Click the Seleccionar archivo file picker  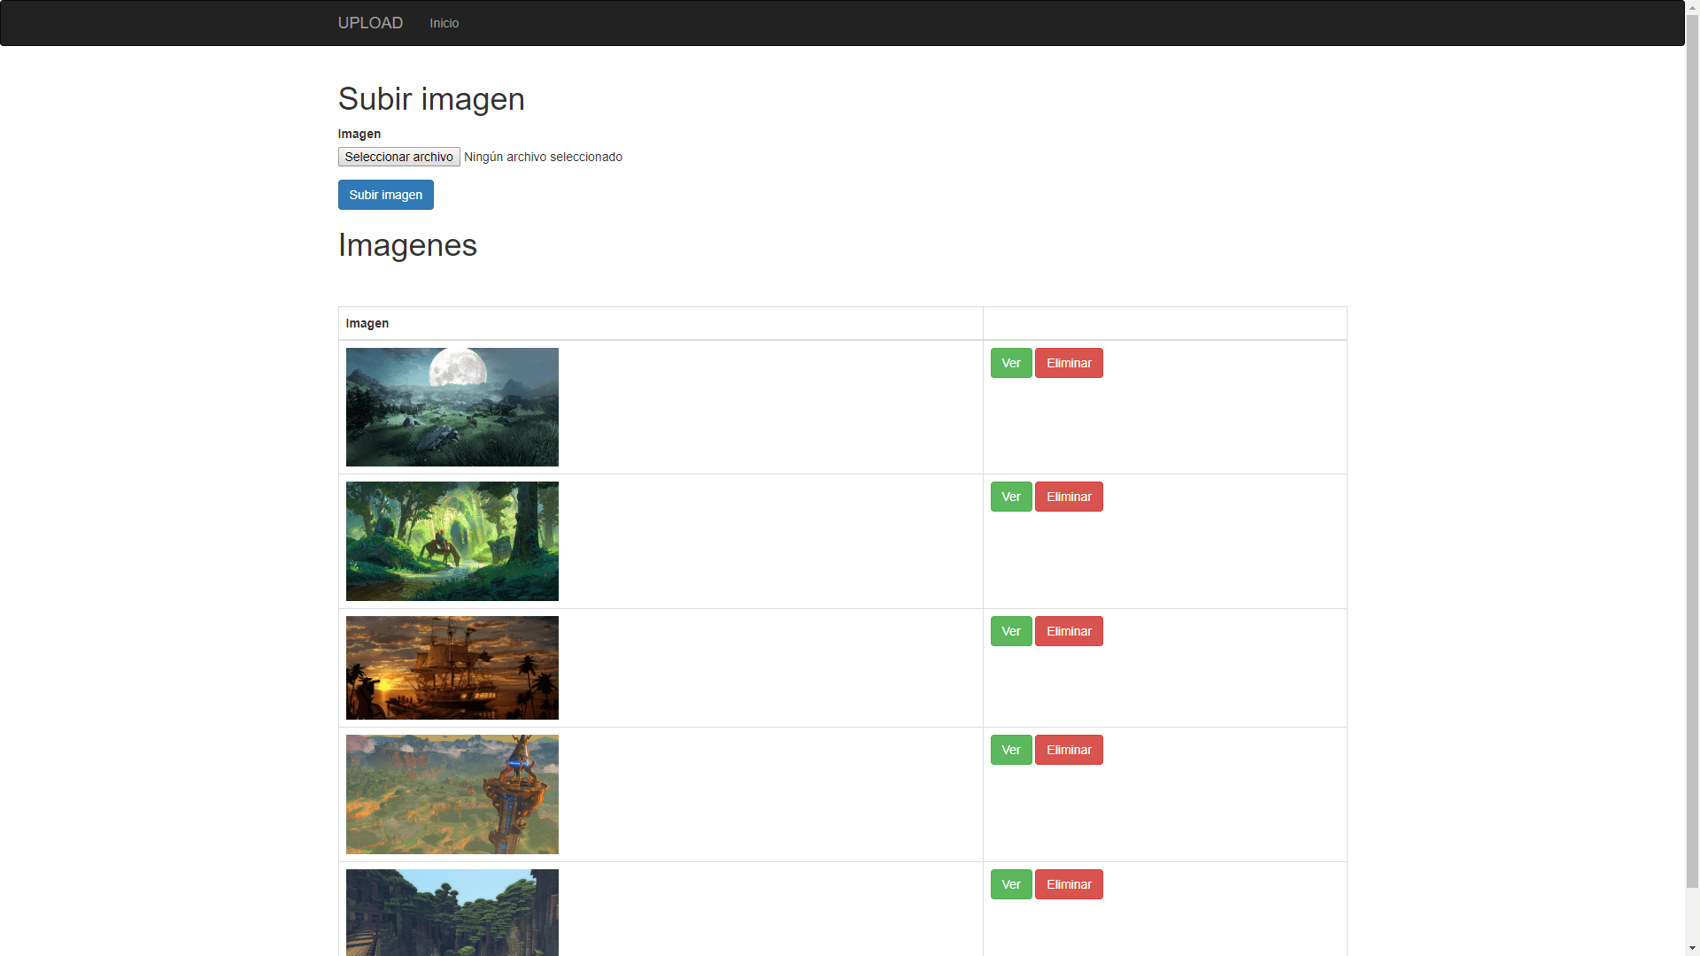[x=398, y=157]
